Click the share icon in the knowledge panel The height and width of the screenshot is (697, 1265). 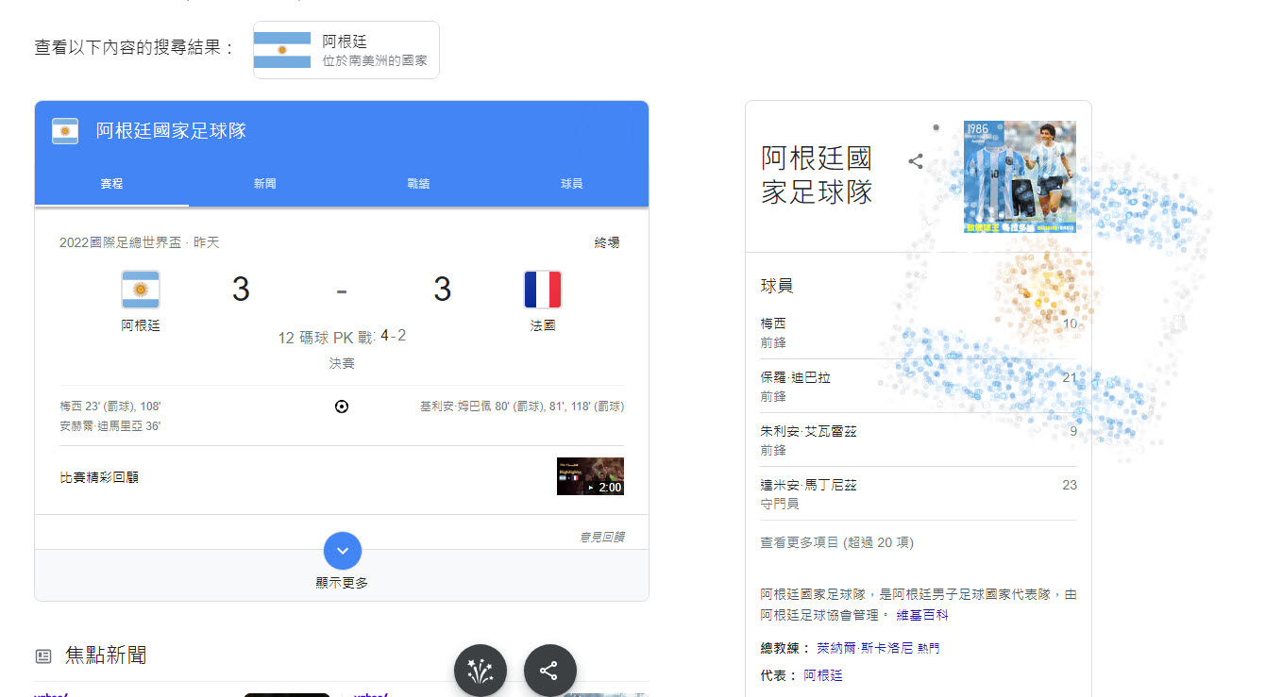[916, 161]
